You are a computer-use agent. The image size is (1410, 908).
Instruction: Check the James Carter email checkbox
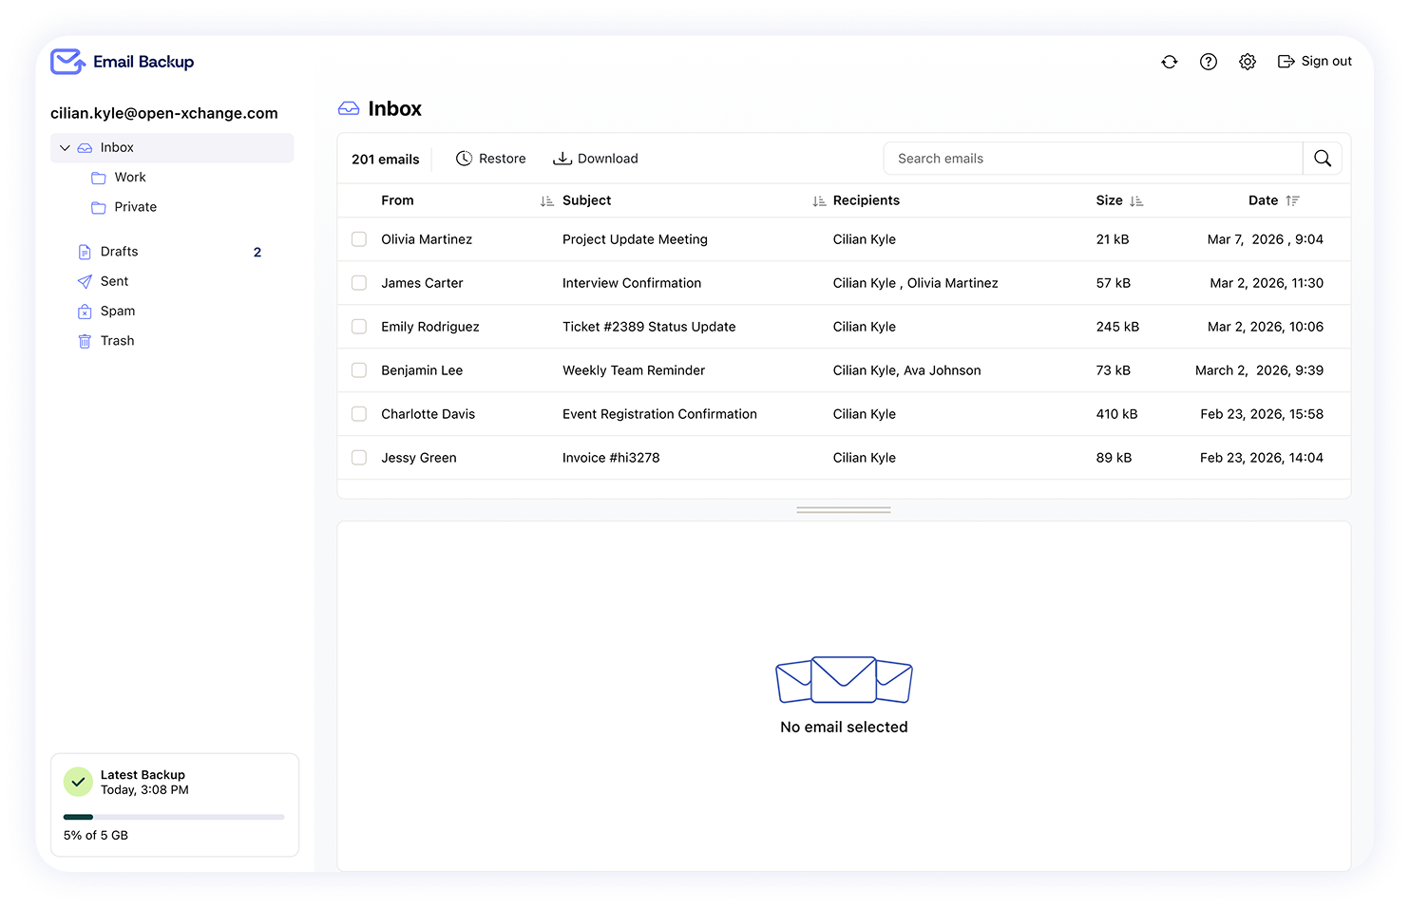[x=359, y=283]
